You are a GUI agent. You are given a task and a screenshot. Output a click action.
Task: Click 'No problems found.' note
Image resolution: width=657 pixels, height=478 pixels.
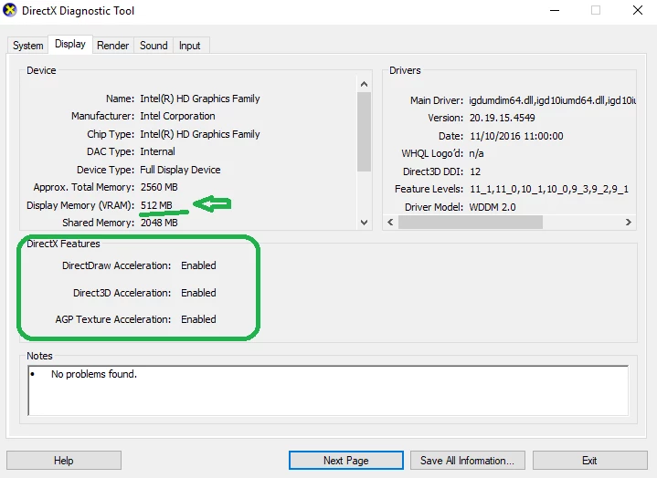click(94, 374)
